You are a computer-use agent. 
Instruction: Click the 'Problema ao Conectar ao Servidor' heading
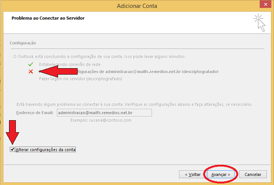[x=48, y=18]
